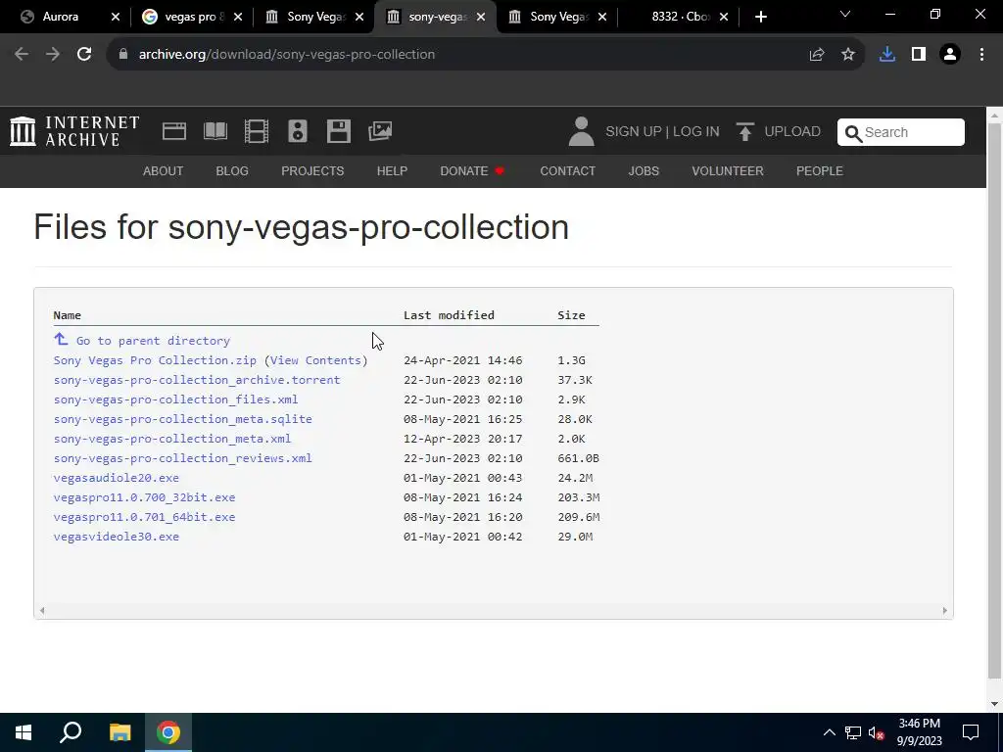Open the VOLUNTEER menu item

728,171
